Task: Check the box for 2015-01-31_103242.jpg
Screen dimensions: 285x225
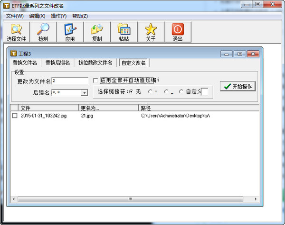Action: point(15,116)
